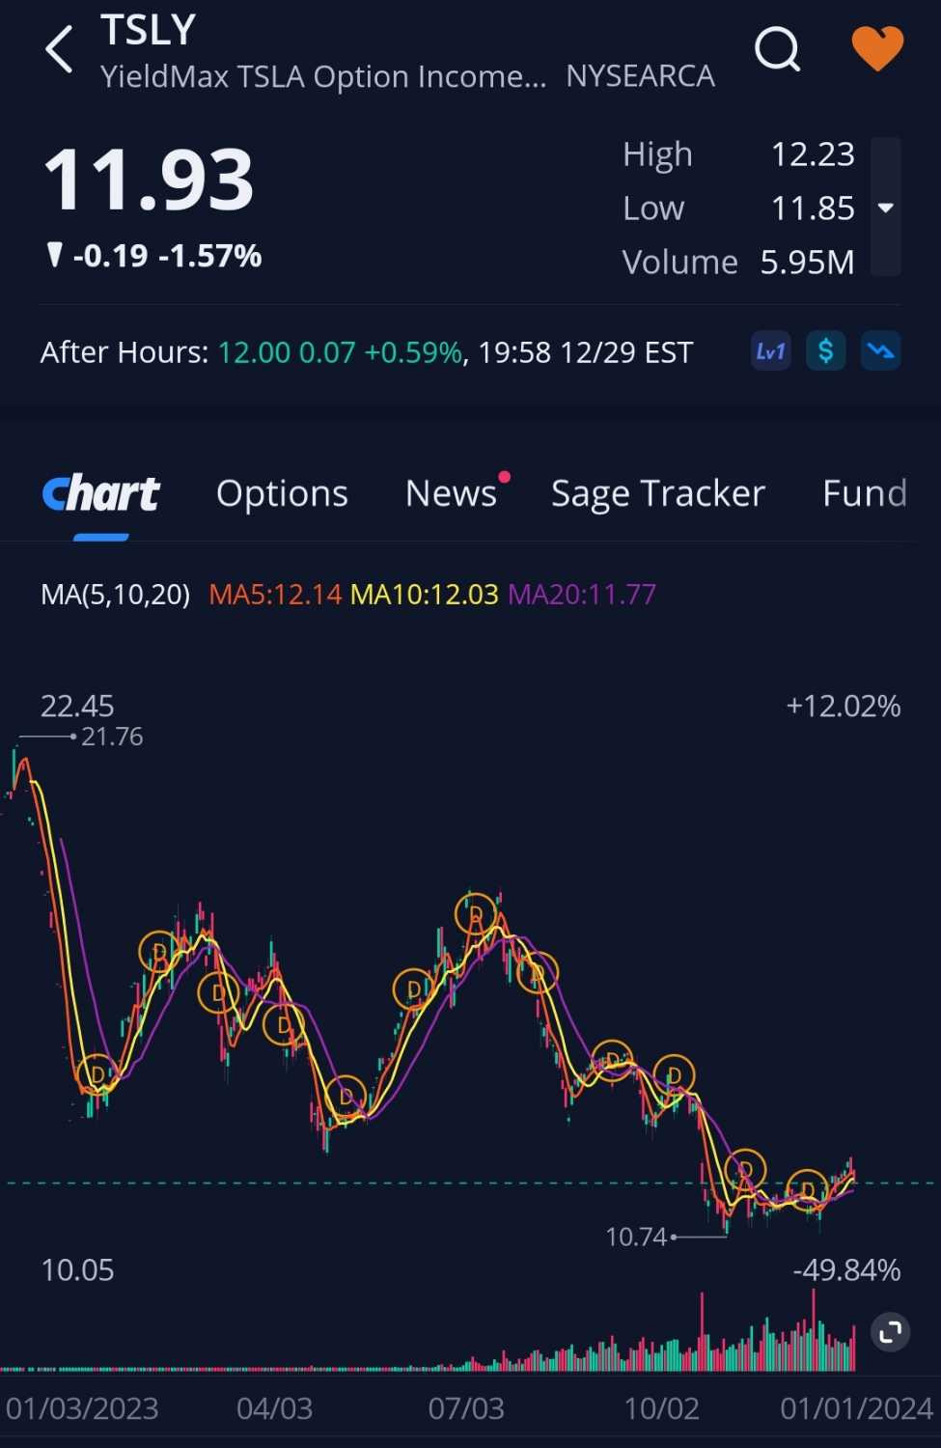Viewport: 941px width, 1448px height.
Task: Tap the tallest volume bar in October
Action: tap(703, 1331)
